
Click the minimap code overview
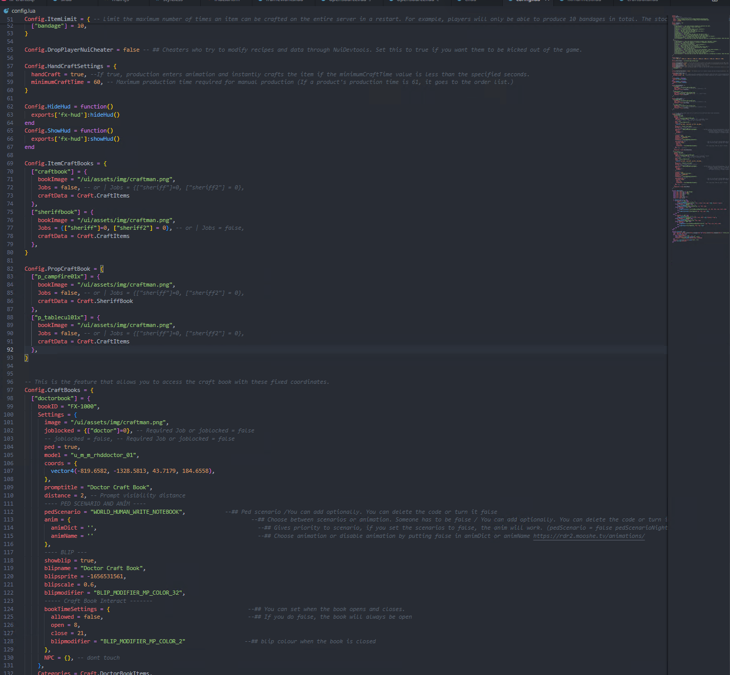[700, 128]
